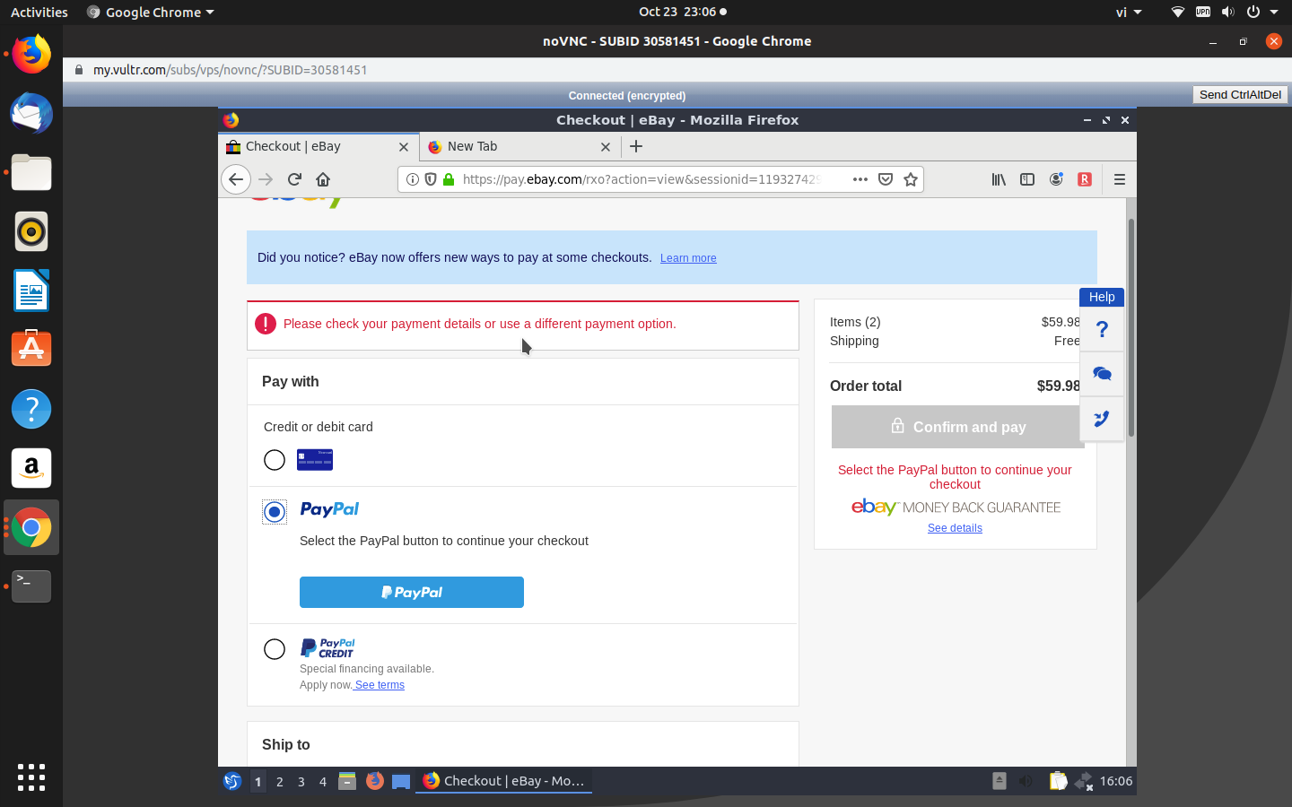Open Firefox home page button
The width and height of the screenshot is (1292, 807).
point(323,179)
